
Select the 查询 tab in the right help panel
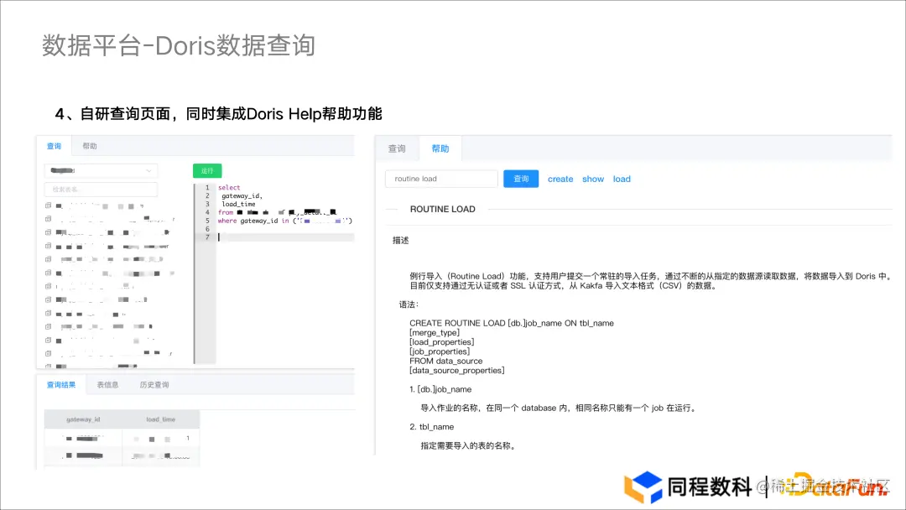pos(397,148)
